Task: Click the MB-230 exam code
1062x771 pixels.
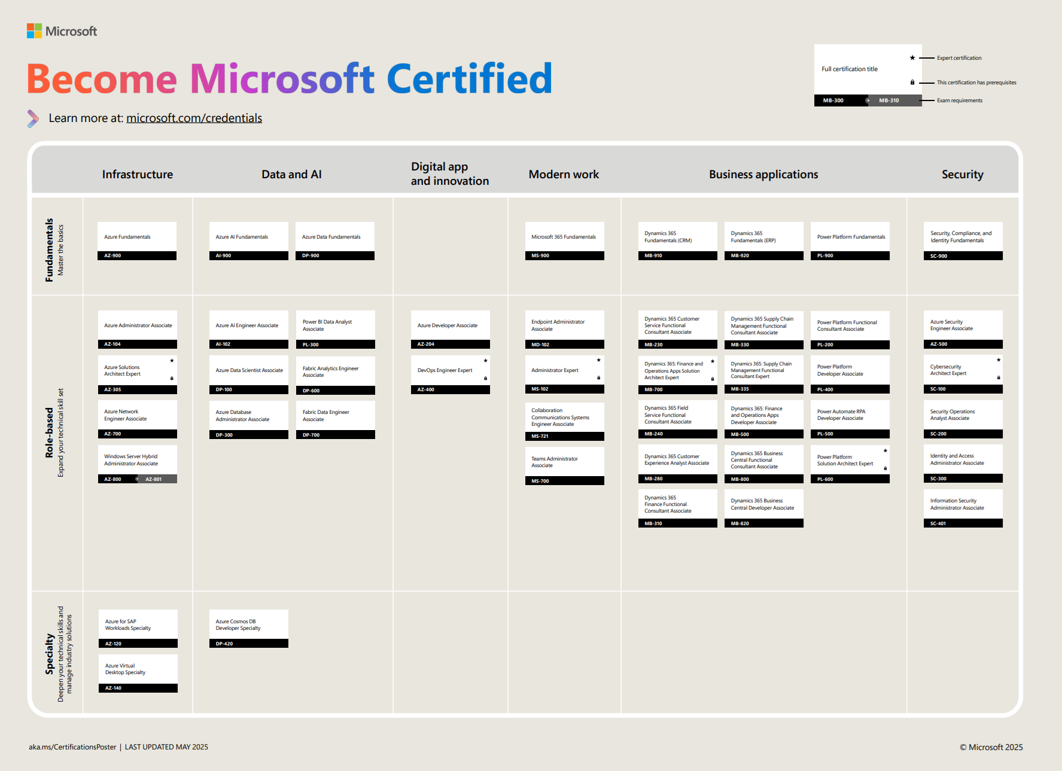Action: [653, 345]
